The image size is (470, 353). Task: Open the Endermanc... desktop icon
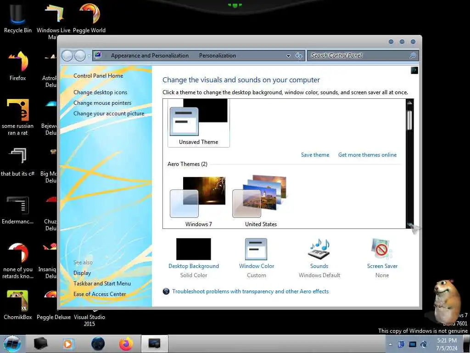[18, 209]
